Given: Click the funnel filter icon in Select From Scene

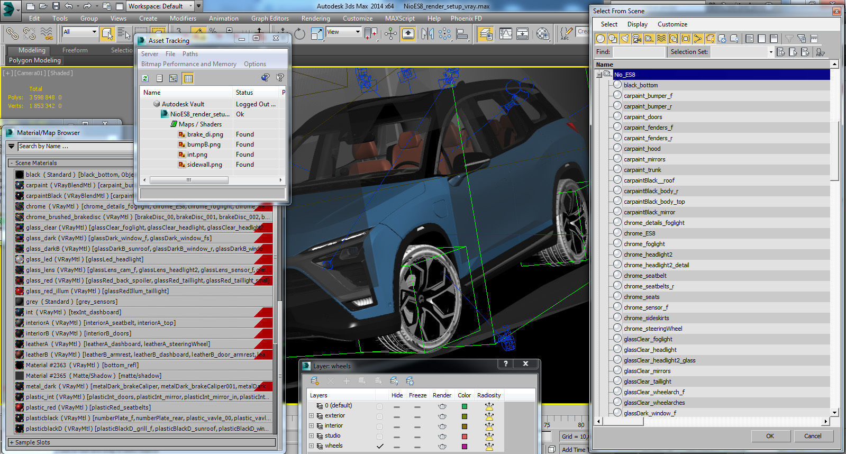Looking at the screenshot, I should [x=789, y=39].
